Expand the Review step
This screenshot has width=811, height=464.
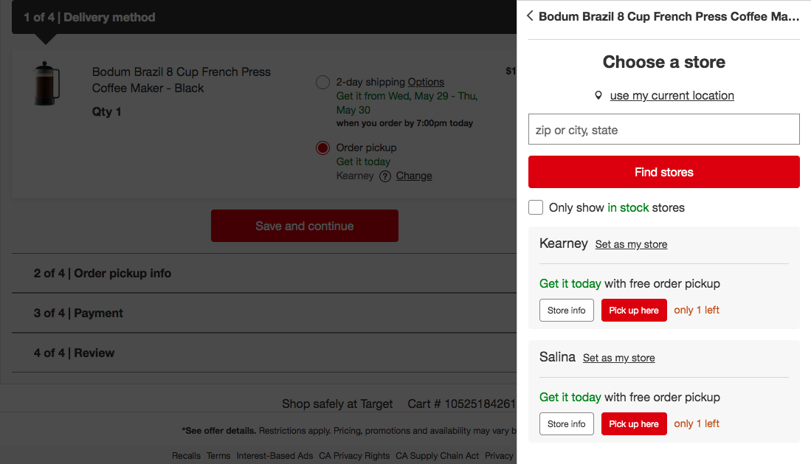[x=74, y=353]
